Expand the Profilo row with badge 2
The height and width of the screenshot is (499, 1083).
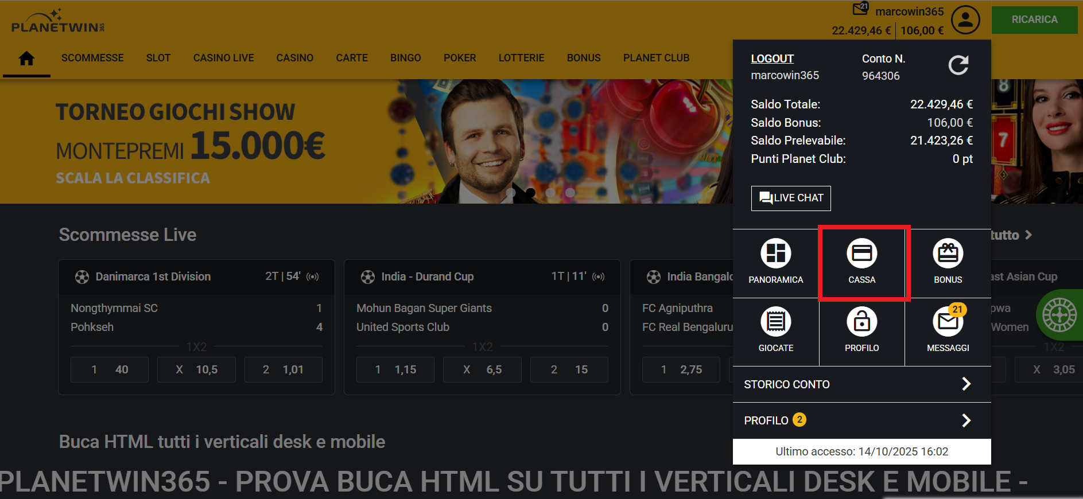tap(861, 420)
